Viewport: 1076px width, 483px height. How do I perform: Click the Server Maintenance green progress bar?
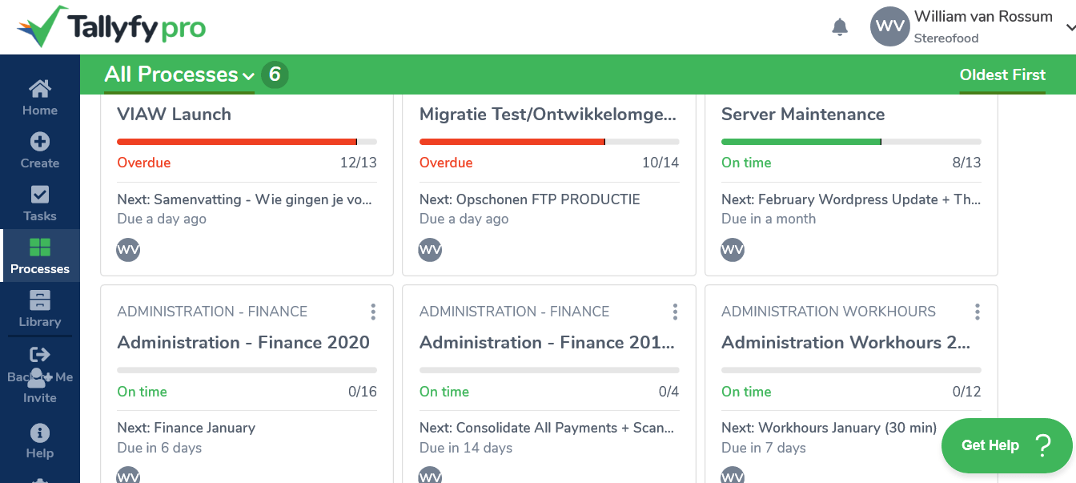tap(851, 142)
